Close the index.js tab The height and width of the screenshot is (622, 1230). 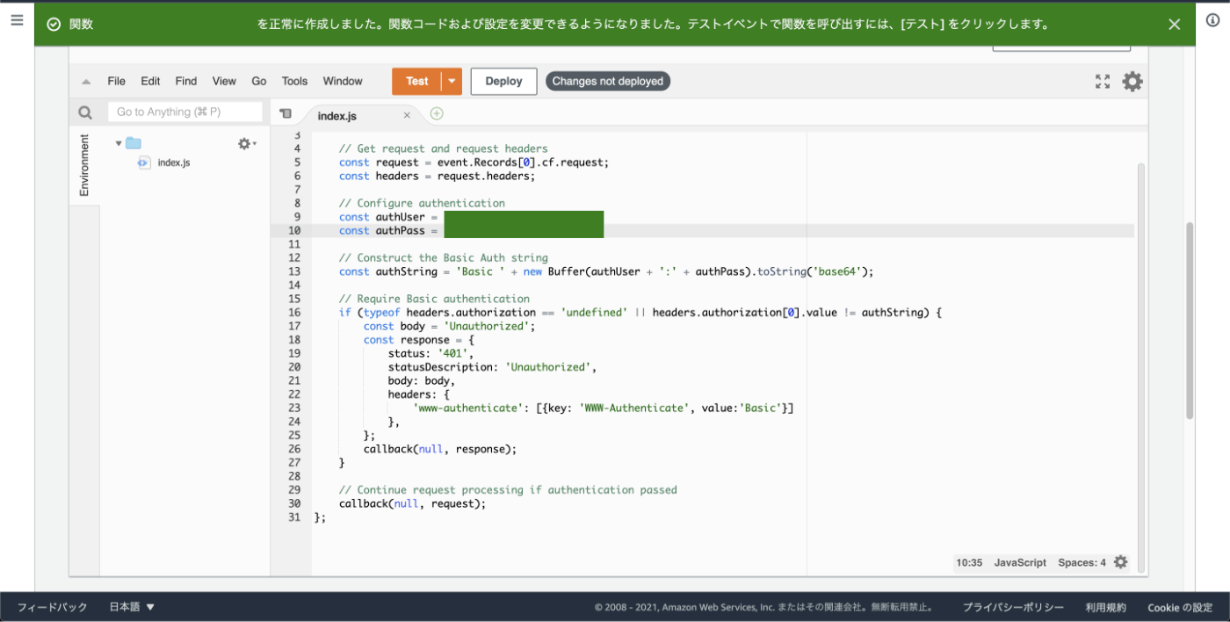407,115
